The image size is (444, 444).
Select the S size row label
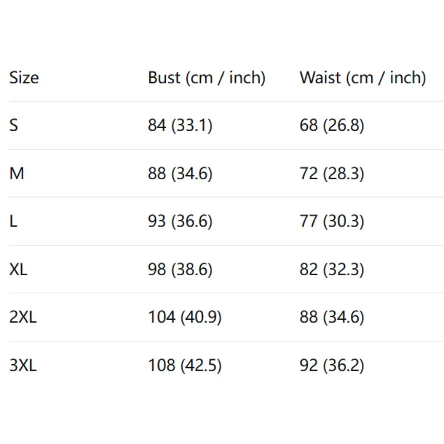point(14,125)
